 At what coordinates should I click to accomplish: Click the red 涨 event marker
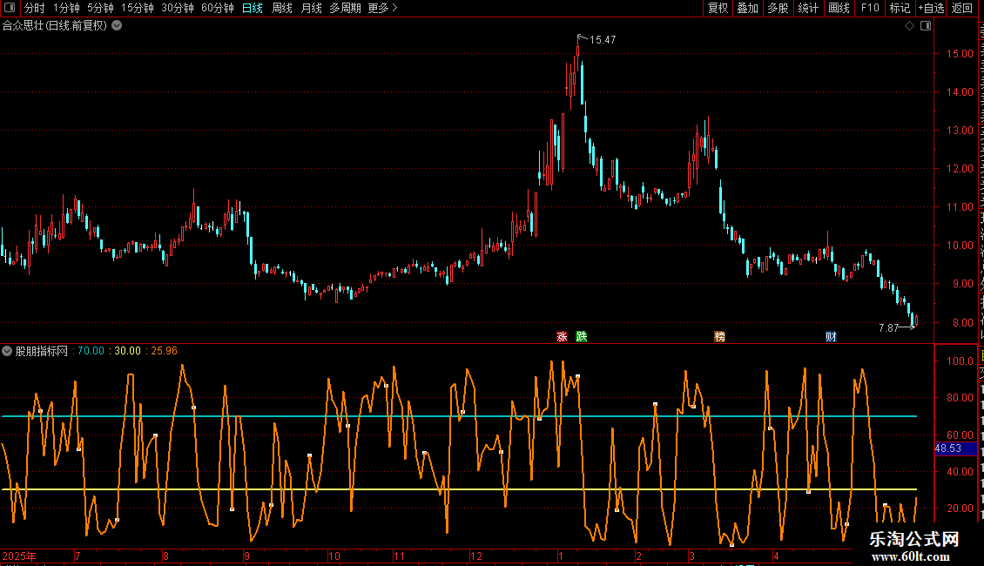(x=562, y=336)
